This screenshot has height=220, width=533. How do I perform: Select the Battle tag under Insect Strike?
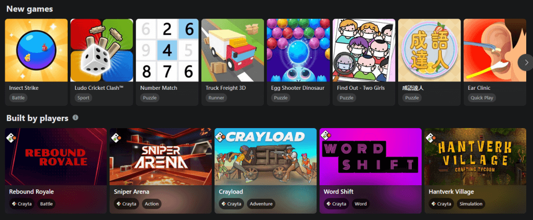click(18, 98)
